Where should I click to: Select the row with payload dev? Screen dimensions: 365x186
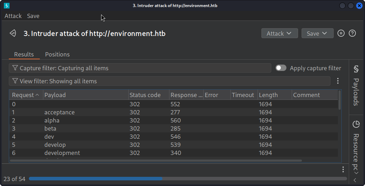tap(174, 137)
